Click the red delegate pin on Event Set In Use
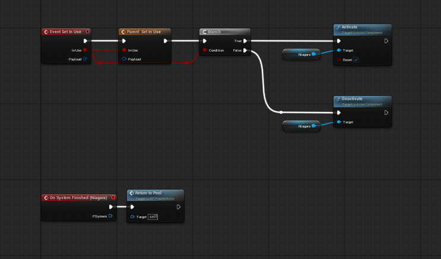The image size is (441, 259). [88, 31]
